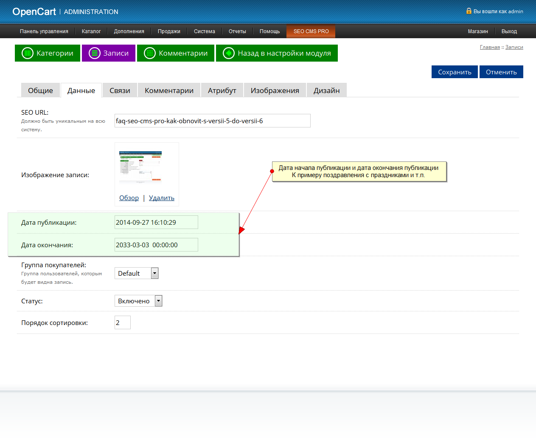Expand the Статус dropdown arrow
Image resolution: width=536 pixels, height=438 pixels.
pos(158,301)
